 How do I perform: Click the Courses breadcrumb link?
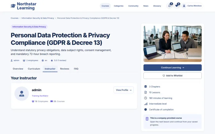pos(14,18)
